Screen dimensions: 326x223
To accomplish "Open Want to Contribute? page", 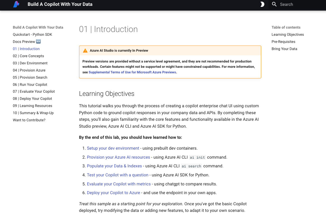I will point(29,120).
